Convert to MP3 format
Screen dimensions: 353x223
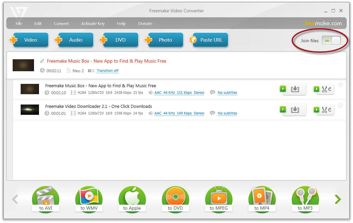pos(305,199)
